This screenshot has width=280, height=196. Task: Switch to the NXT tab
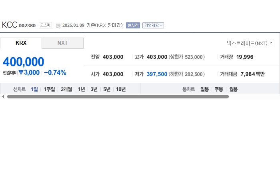pos(62,43)
